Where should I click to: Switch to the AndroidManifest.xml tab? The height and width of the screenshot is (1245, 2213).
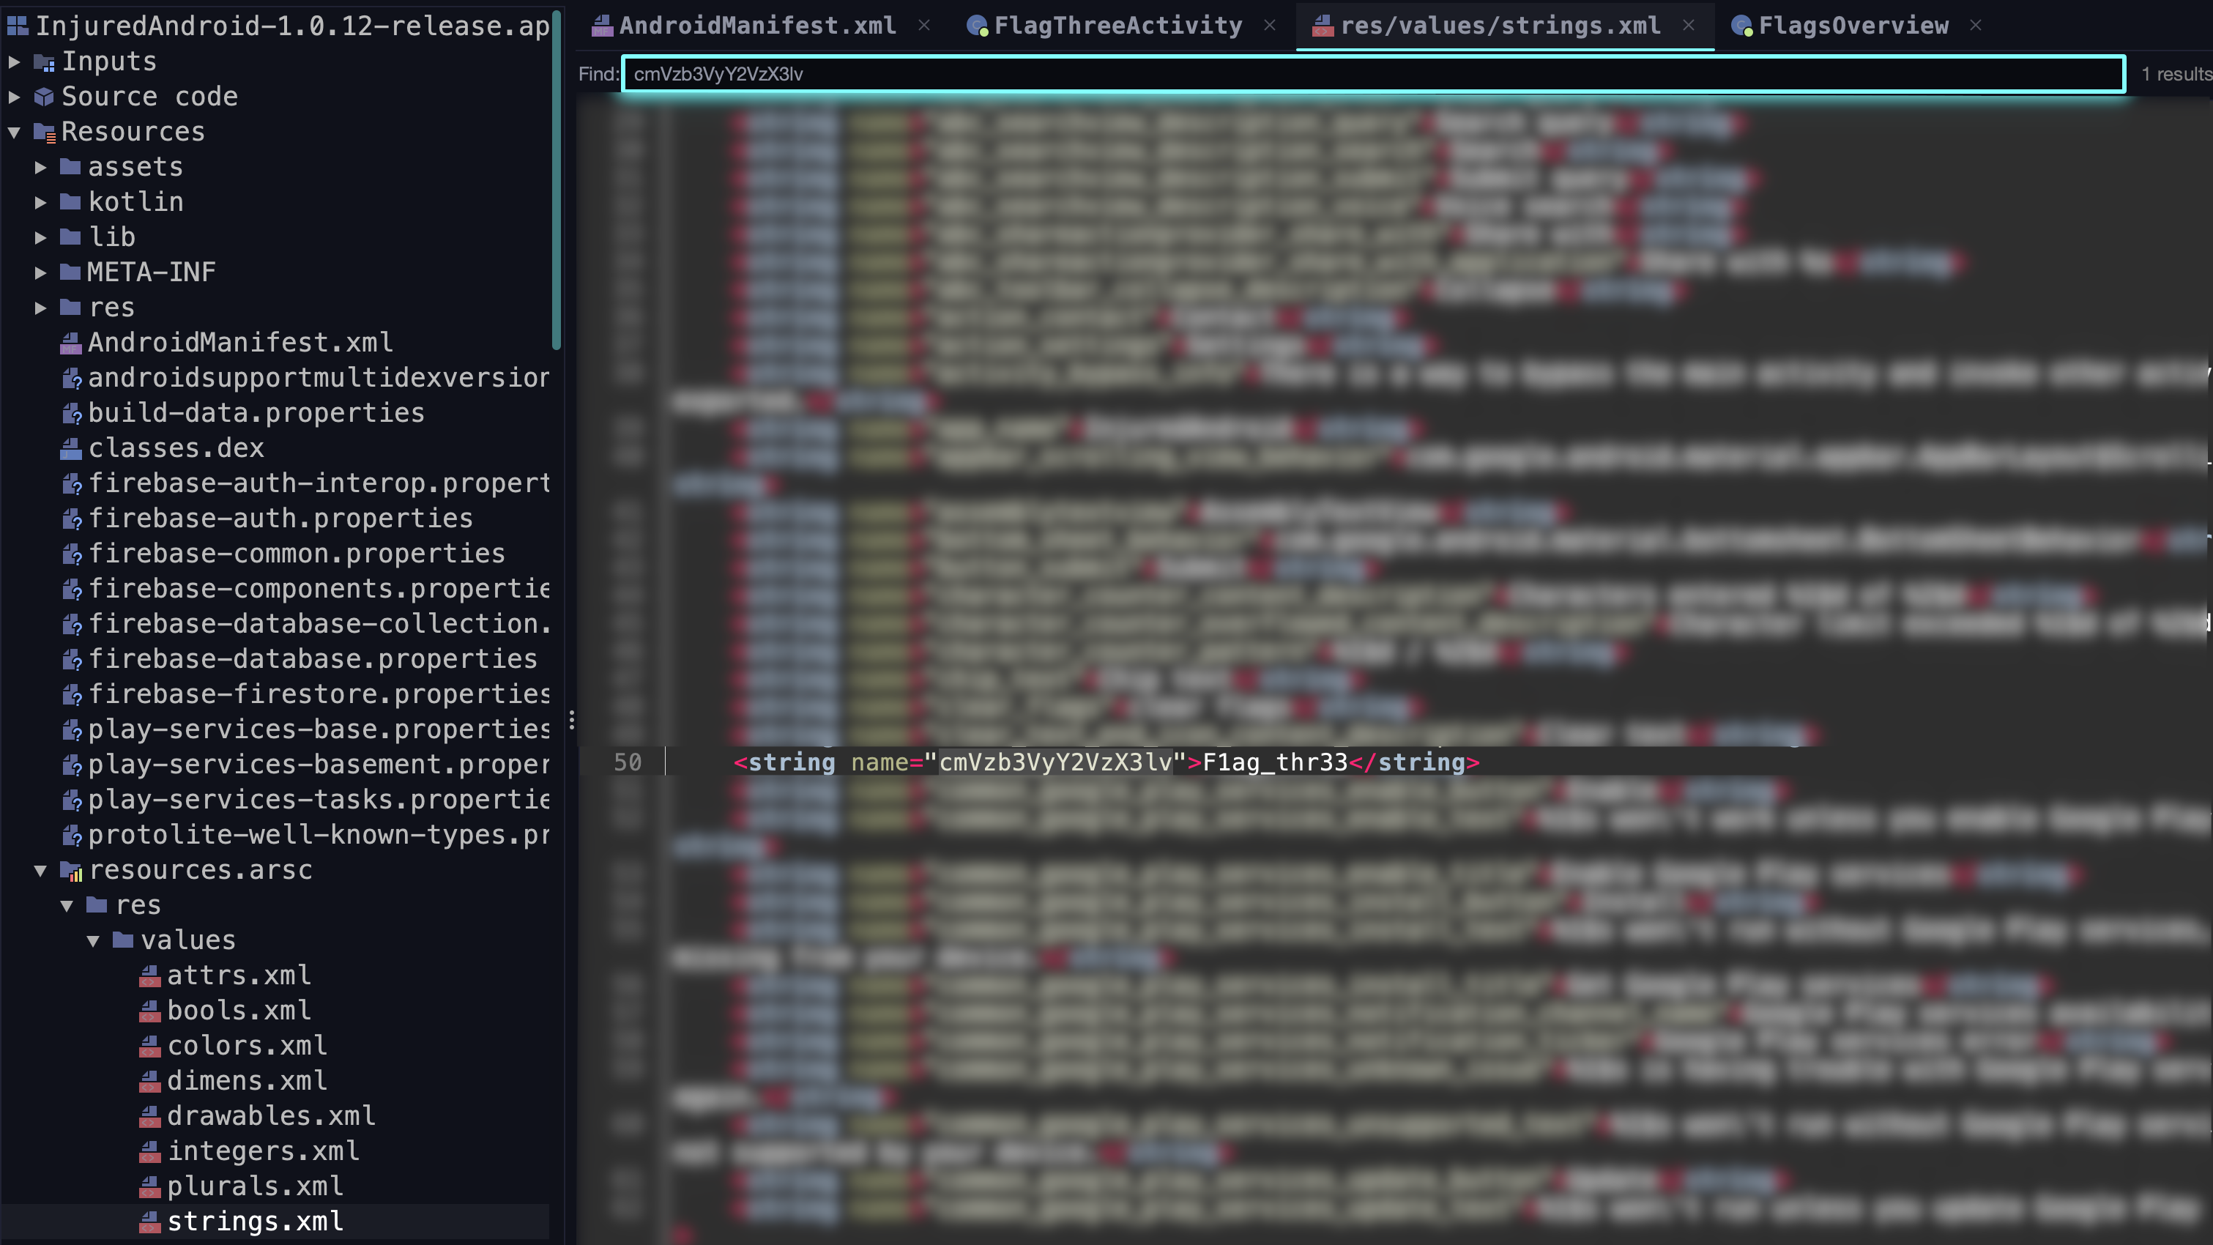(x=745, y=26)
